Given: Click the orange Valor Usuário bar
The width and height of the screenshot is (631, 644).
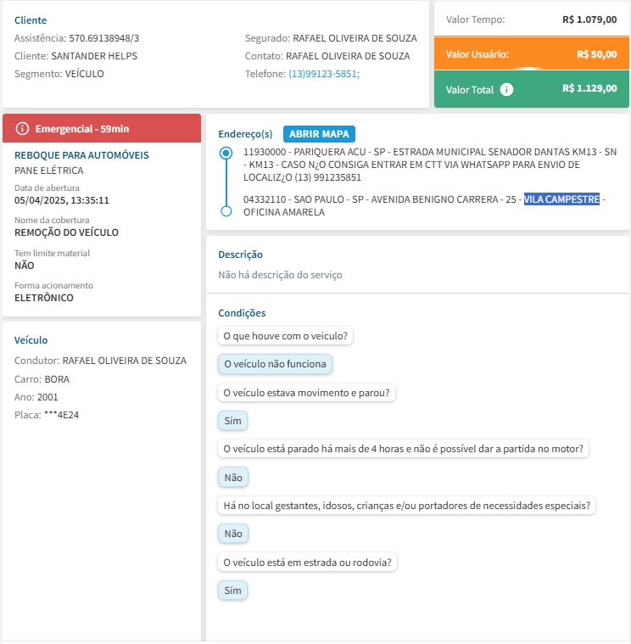Looking at the screenshot, I should pos(531,54).
